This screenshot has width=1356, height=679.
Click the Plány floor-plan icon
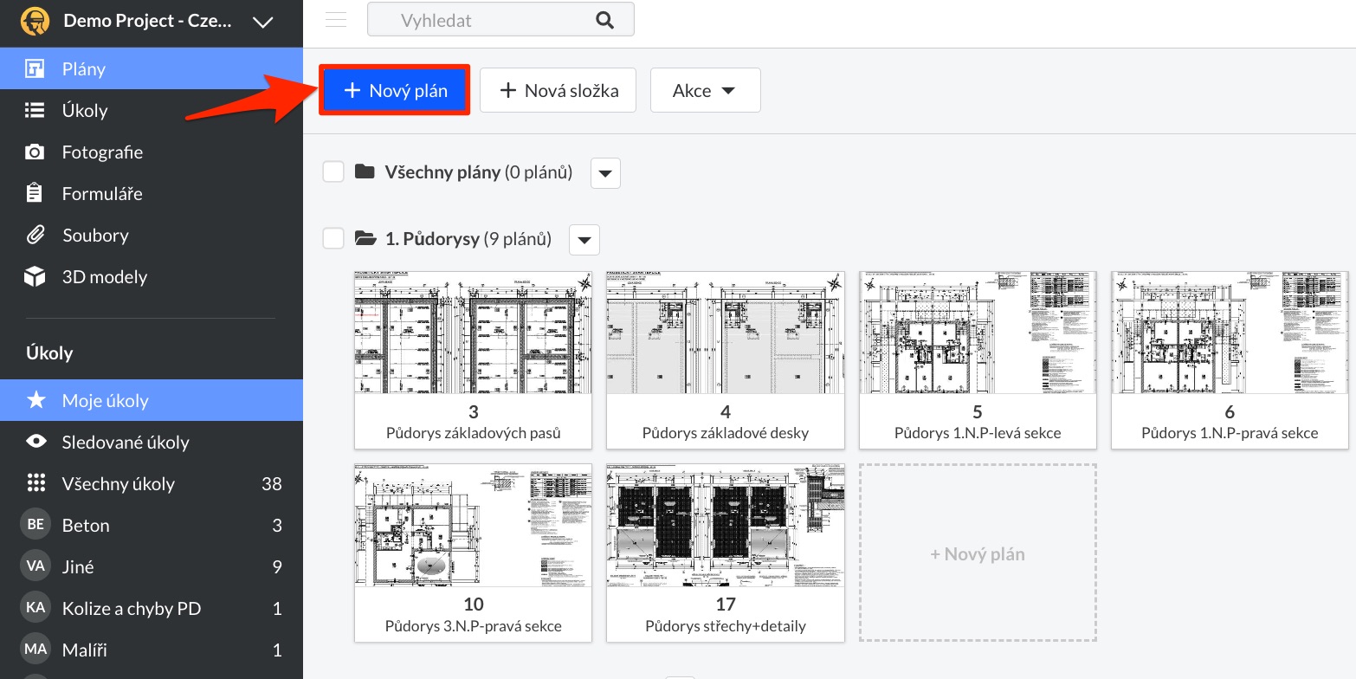tap(35, 68)
